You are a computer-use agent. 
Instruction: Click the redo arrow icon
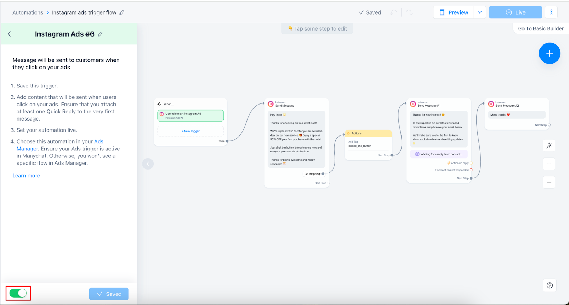tap(409, 12)
